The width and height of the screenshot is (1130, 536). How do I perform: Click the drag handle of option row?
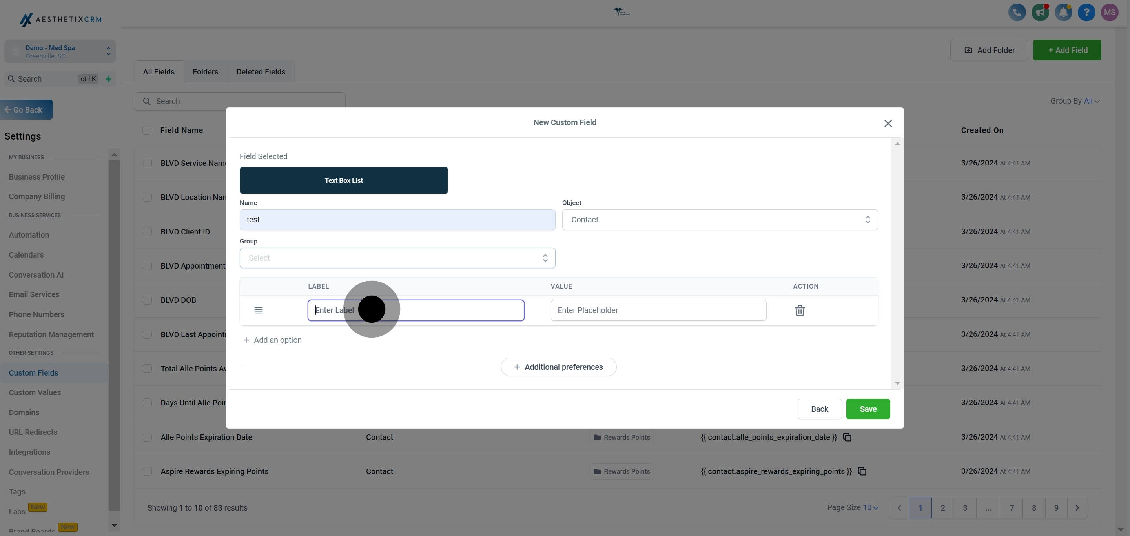click(x=259, y=310)
